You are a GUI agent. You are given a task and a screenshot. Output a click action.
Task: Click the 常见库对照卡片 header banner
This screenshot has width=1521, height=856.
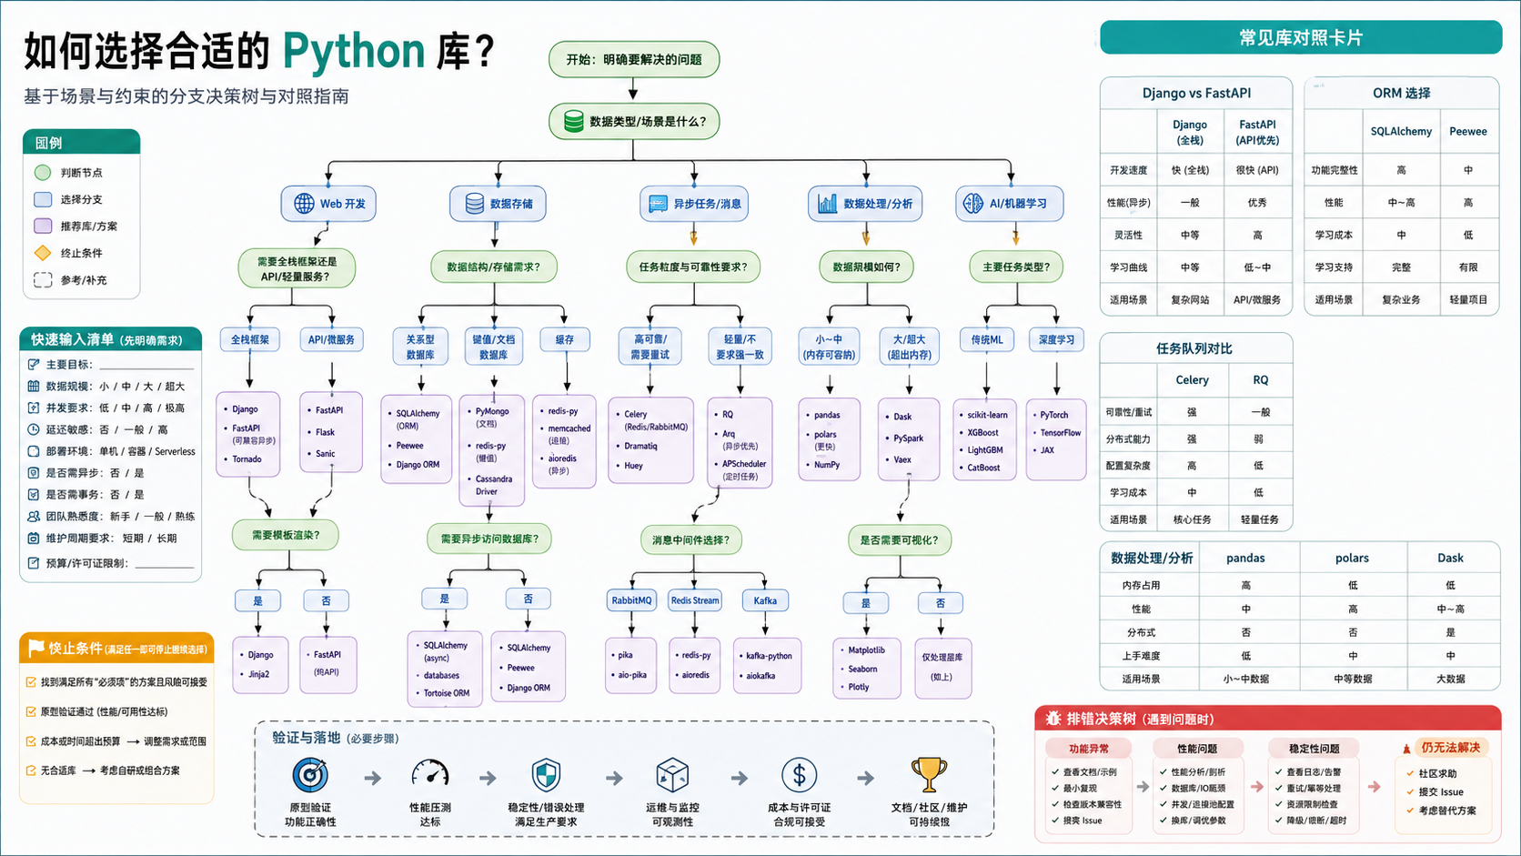click(1301, 37)
